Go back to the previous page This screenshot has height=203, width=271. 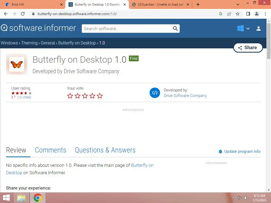point(6,14)
